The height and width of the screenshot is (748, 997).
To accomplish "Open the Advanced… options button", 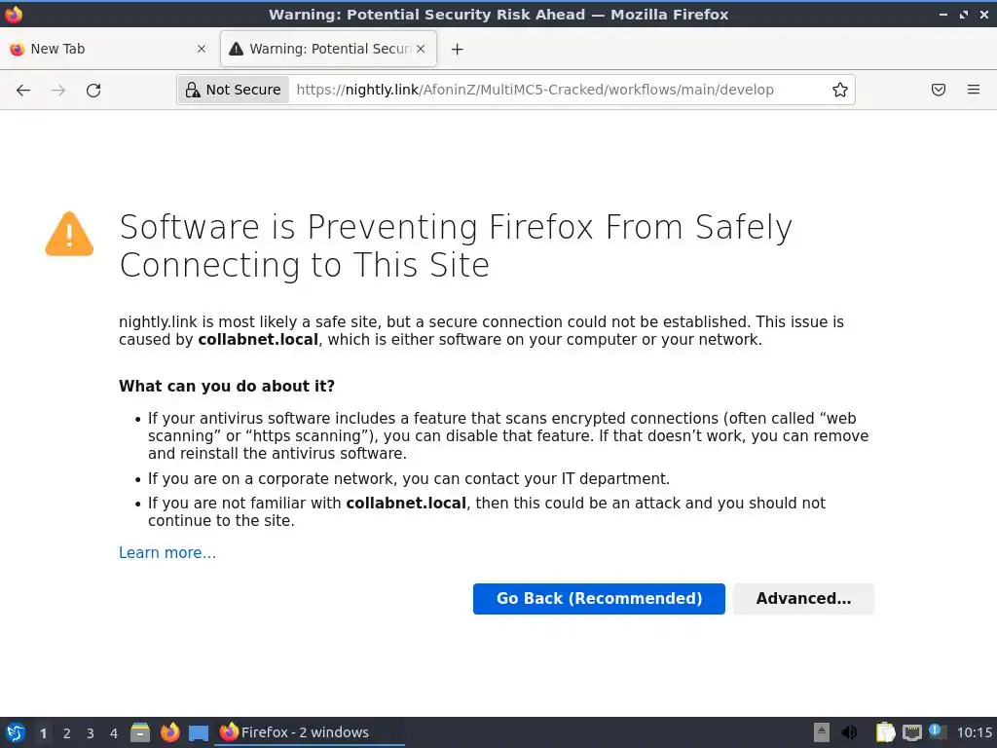I will pyautogui.click(x=803, y=599).
